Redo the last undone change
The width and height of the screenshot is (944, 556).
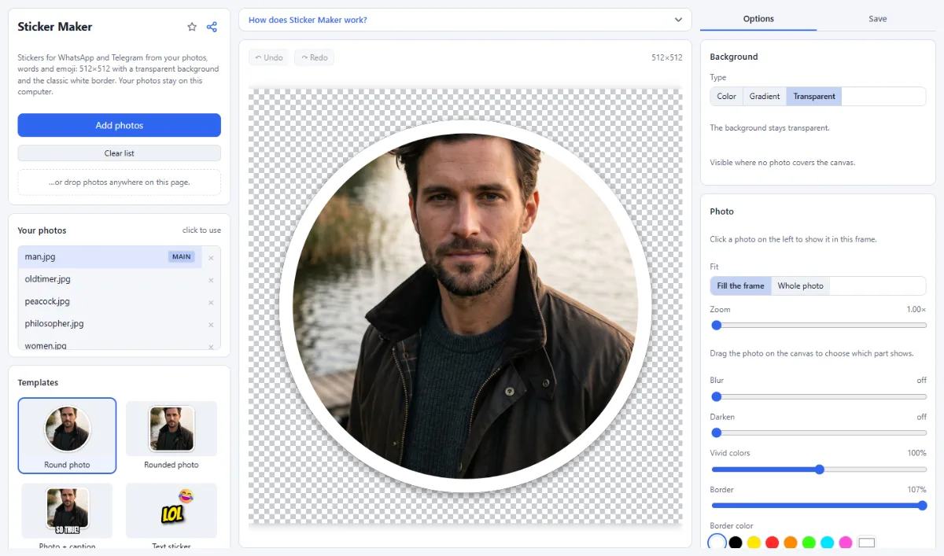pyautogui.click(x=314, y=57)
